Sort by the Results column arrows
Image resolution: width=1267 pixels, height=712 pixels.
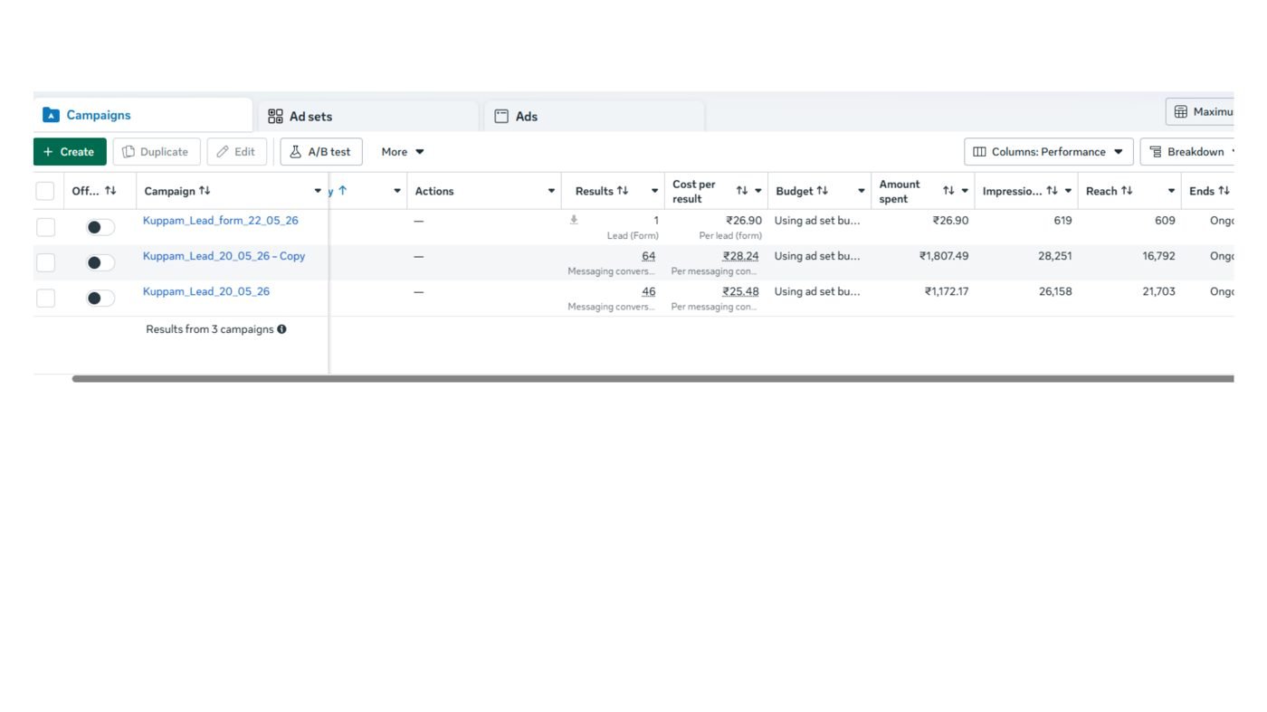point(623,191)
